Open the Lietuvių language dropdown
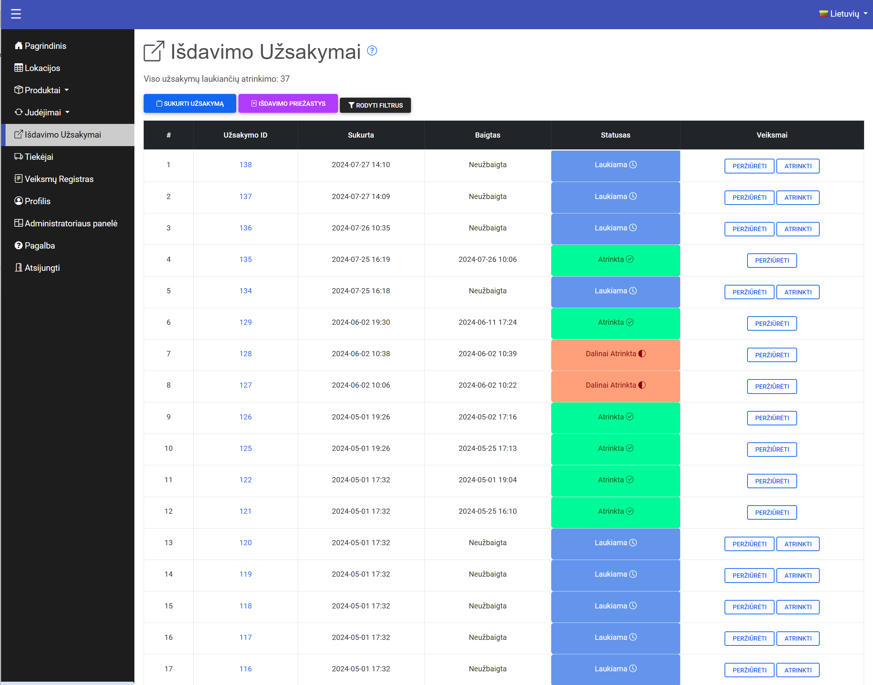The image size is (873, 685). click(843, 14)
